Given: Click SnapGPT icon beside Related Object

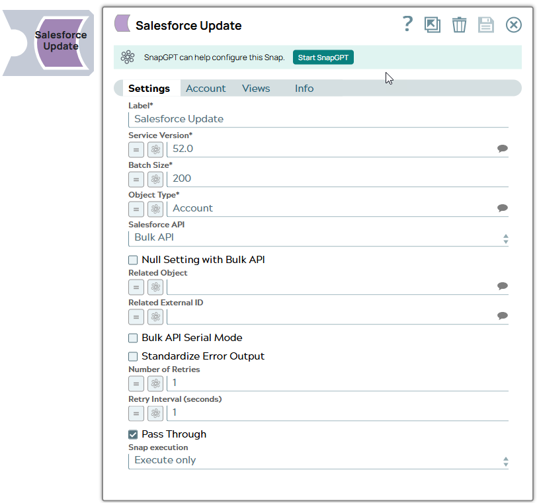Looking at the screenshot, I should click(x=155, y=287).
